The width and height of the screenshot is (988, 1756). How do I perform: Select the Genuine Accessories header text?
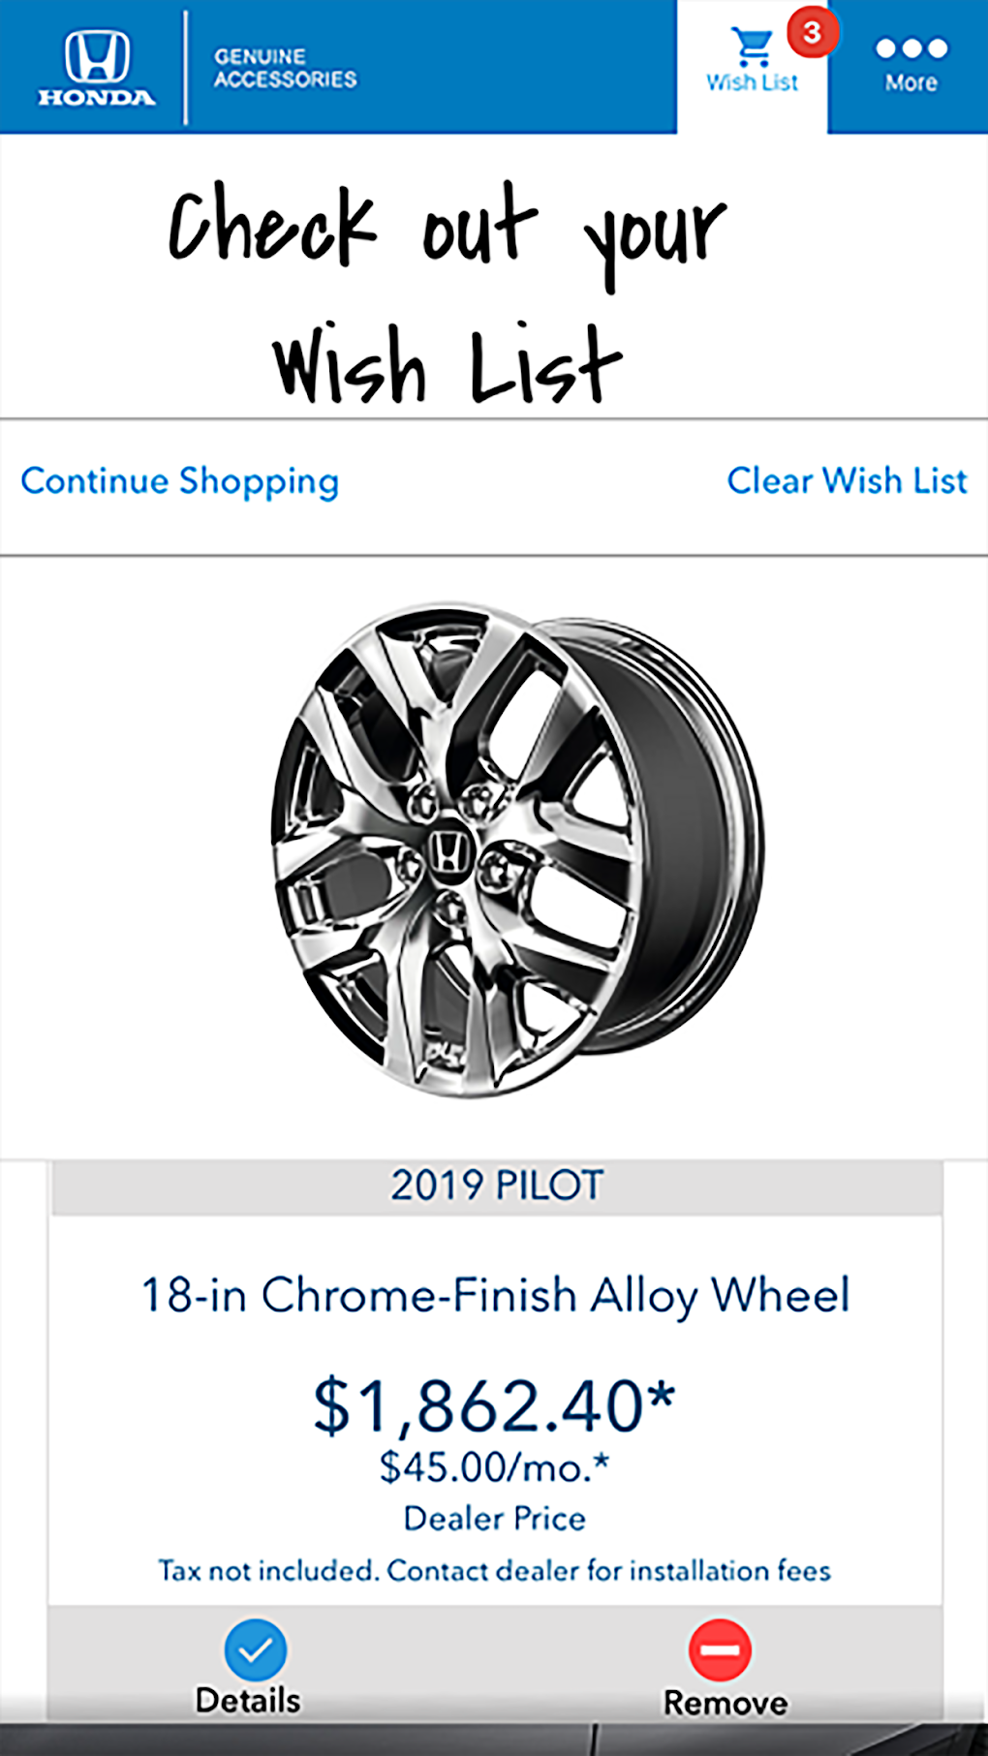pyautogui.click(x=285, y=68)
